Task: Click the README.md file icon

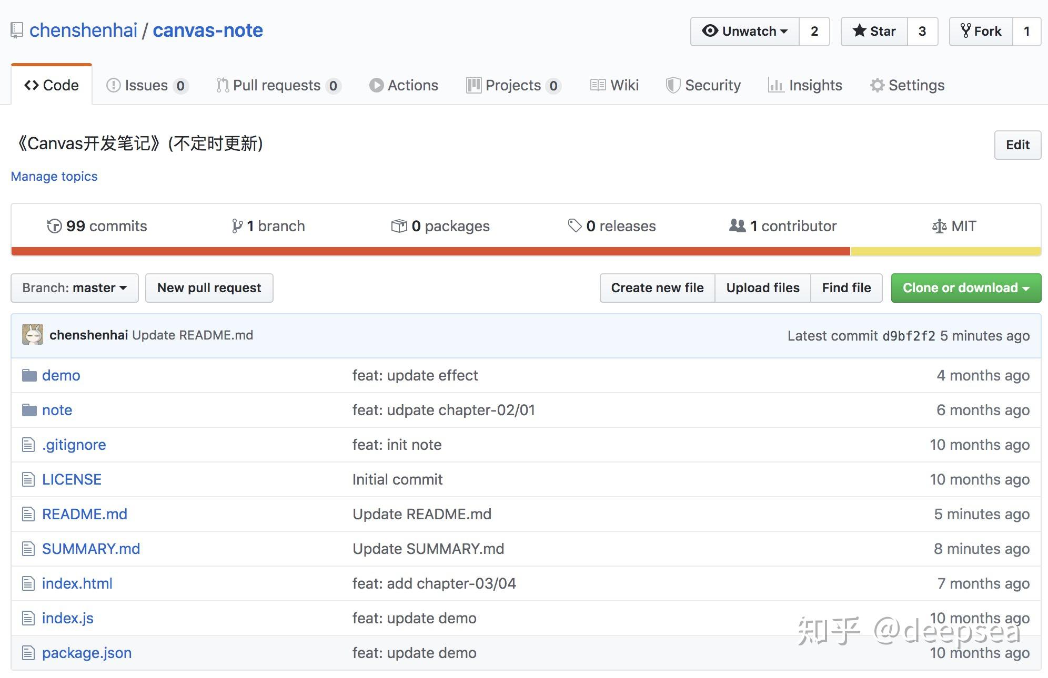Action: (28, 514)
